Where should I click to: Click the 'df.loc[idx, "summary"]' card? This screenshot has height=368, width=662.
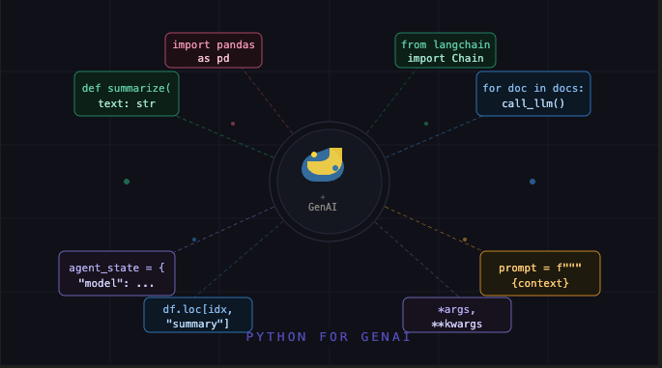(x=198, y=315)
